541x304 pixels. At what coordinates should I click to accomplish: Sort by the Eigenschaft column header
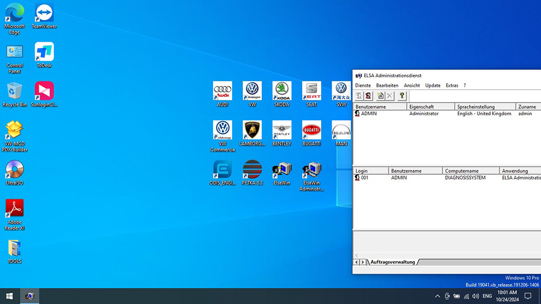click(x=431, y=107)
